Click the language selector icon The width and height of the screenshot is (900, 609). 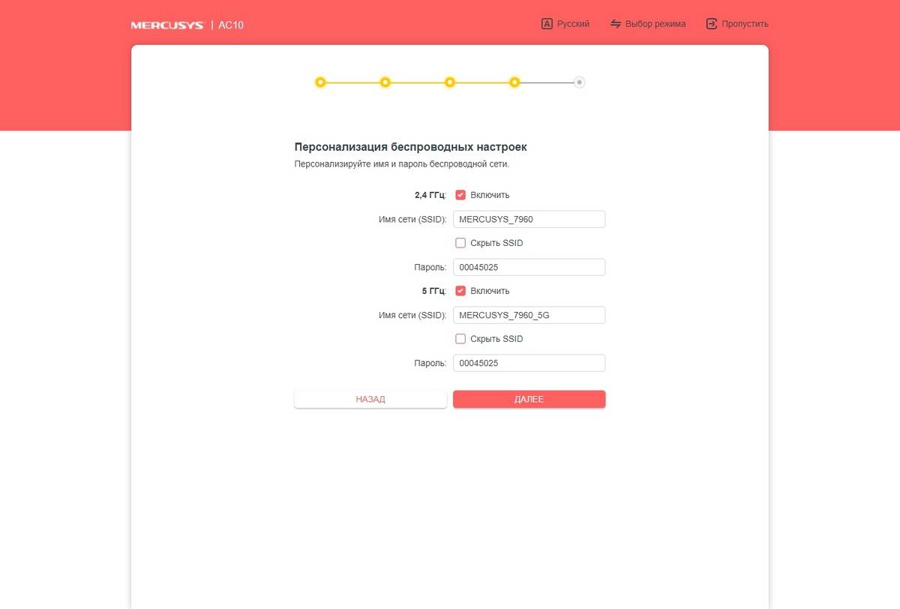click(x=547, y=24)
